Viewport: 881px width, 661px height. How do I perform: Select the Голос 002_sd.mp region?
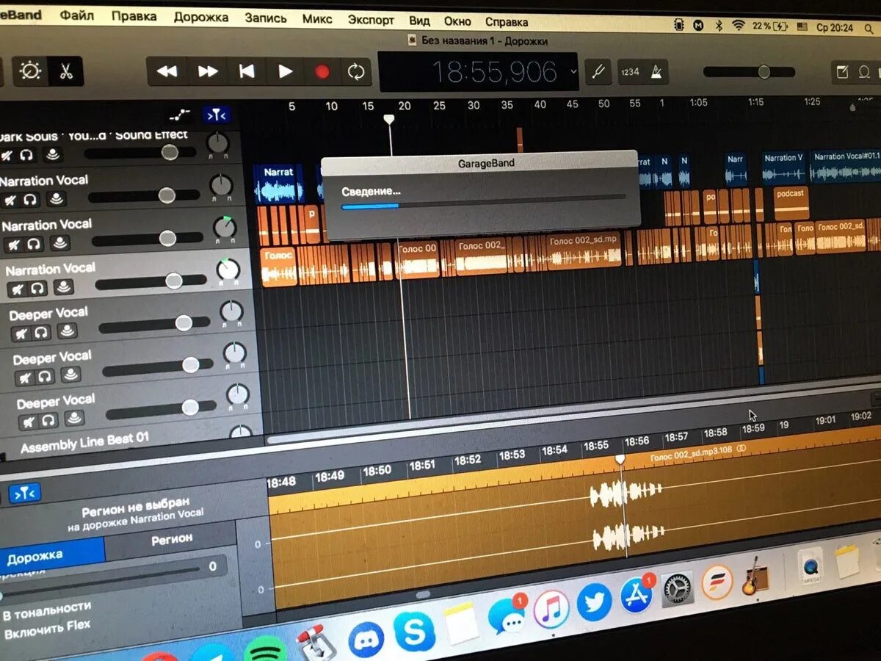584,251
